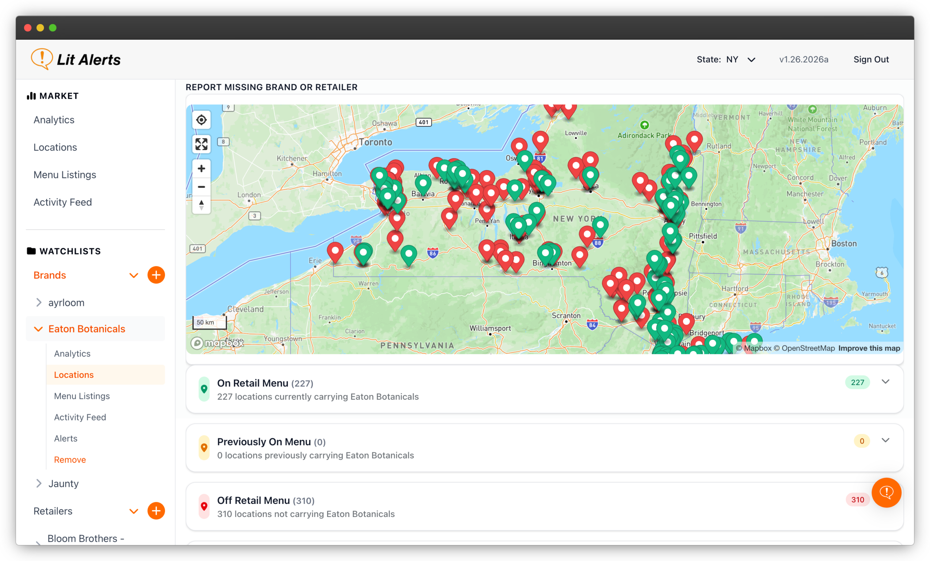Open Improve this map link
This screenshot has height=561, width=930.
pos(869,348)
